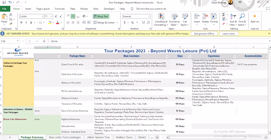Toggle Top Align
Image resolution: width=271 pixels, height=140 pixels.
(68, 16)
